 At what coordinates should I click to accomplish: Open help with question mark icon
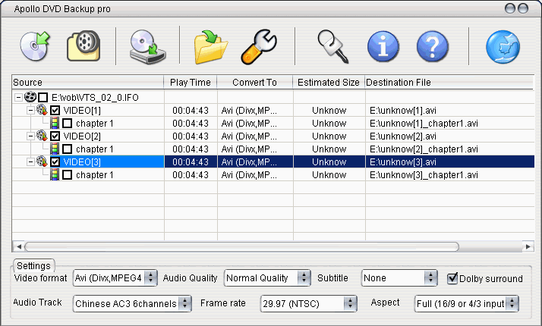tap(432, 45)
